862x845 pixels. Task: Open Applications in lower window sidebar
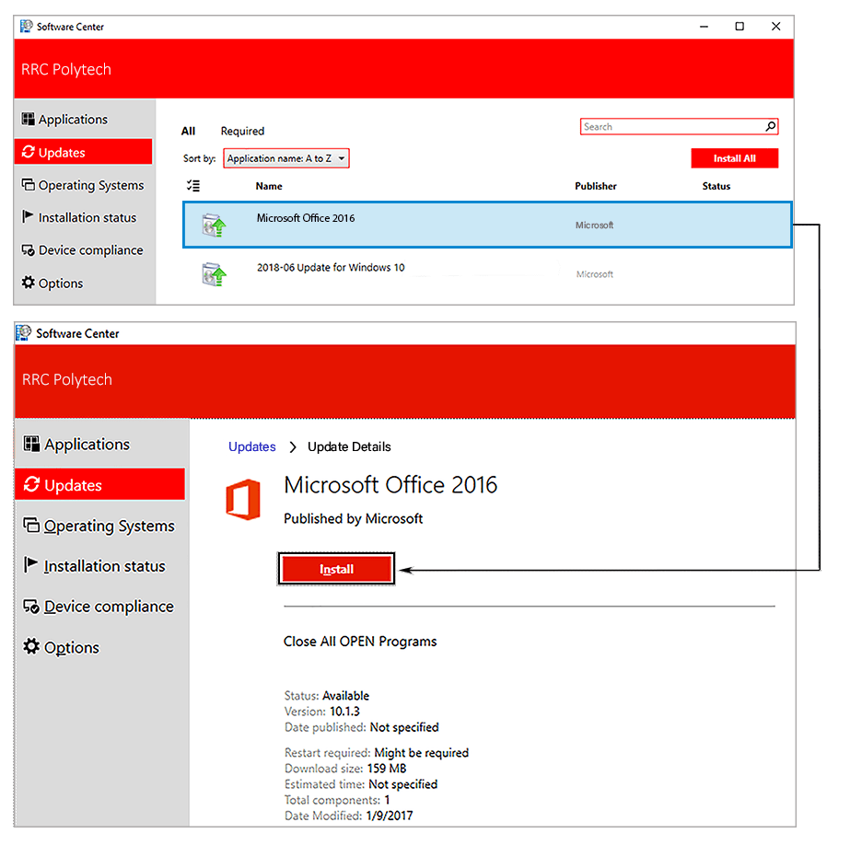coord(87,444)
